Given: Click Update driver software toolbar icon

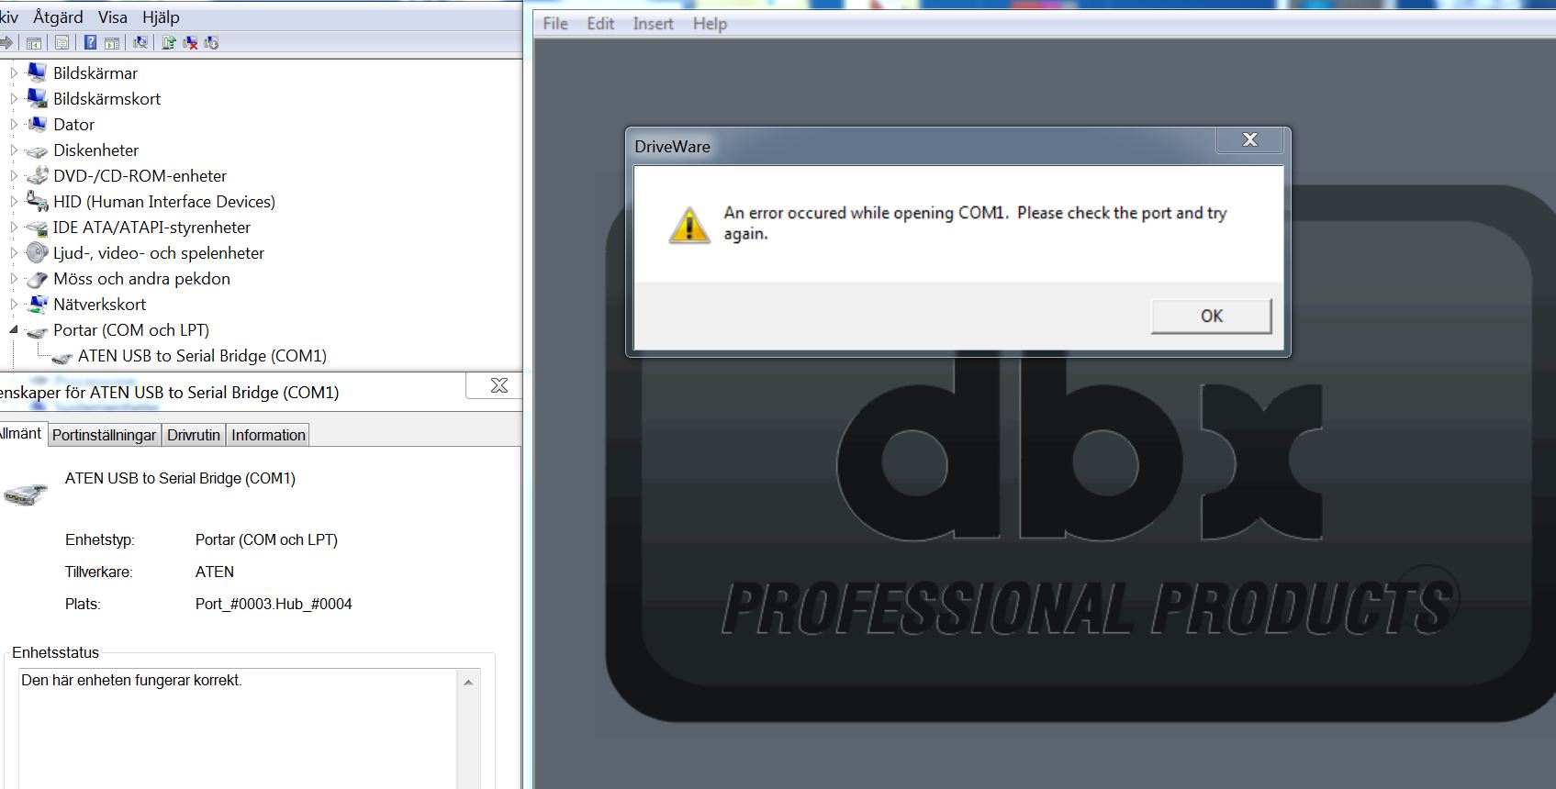Looking at the screenshot, I should tap(169, 42).
